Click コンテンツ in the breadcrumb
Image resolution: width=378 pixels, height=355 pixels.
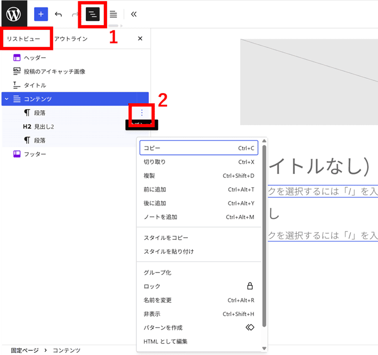pos(67,350)
